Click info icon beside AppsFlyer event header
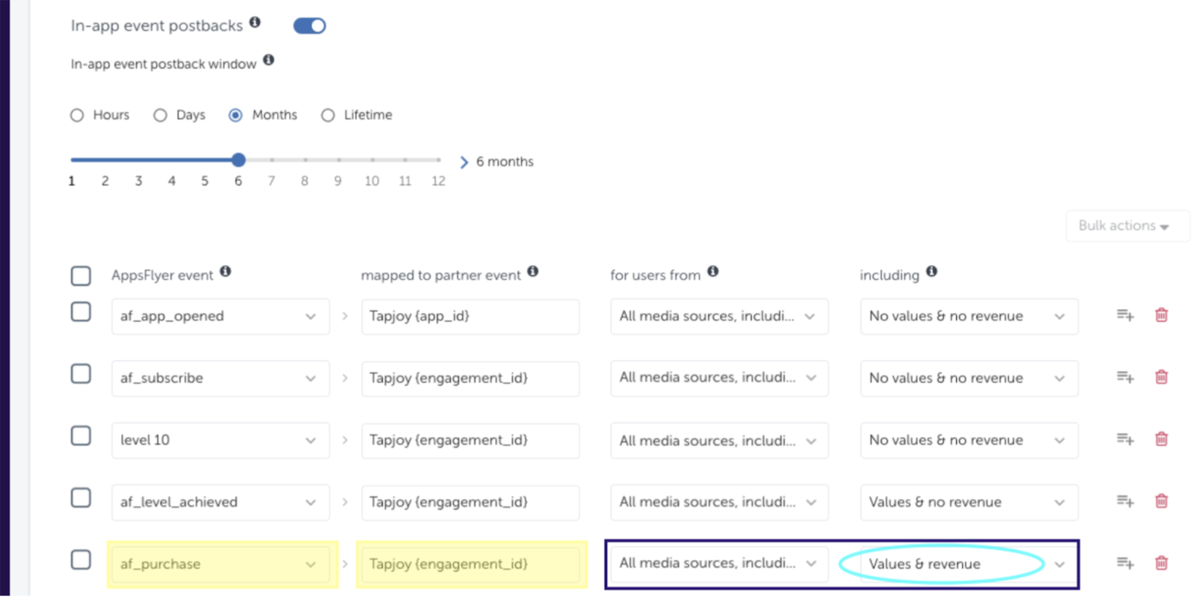This screenshot has height=597, width=1204. point(225,271)
